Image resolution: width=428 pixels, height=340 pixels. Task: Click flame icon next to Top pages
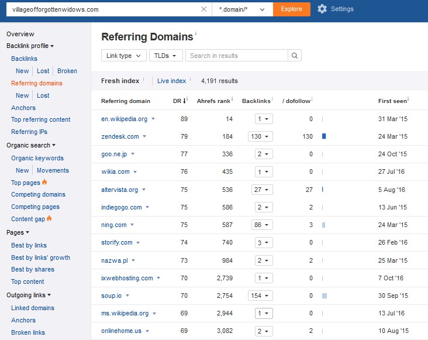45,183
